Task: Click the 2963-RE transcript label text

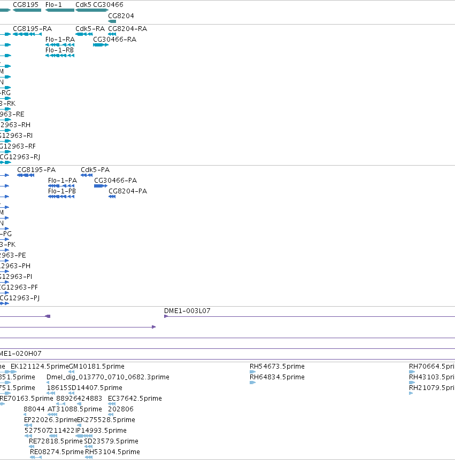Action: coord(12,114)
